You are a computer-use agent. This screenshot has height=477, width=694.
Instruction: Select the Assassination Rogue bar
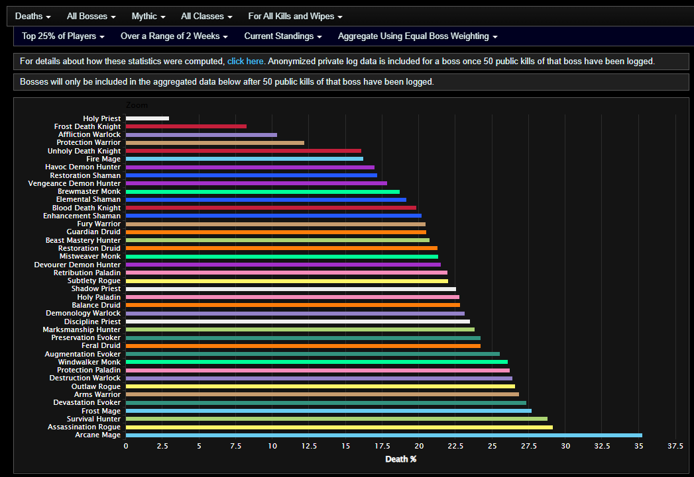339,427
